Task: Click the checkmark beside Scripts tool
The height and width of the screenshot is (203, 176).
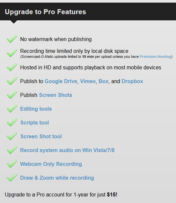Action: 12,122
